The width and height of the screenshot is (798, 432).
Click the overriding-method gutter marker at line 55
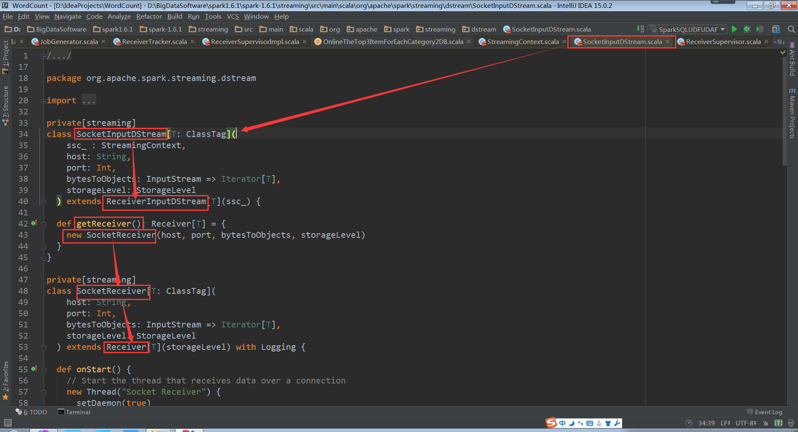[x=34, y=369]
